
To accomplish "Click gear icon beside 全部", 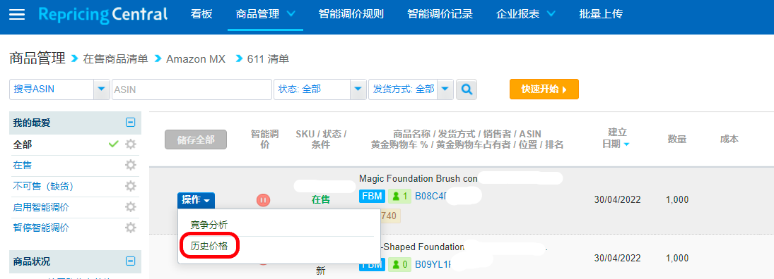I will point(130,144).
